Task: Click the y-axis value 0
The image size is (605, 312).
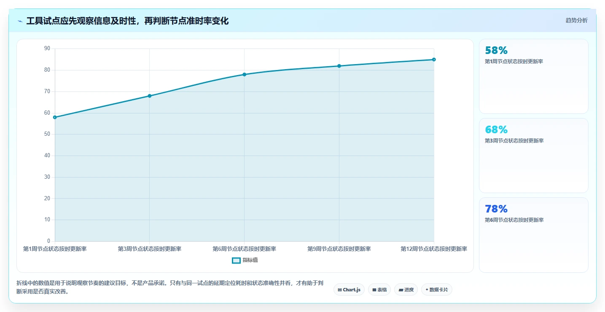Action: 48,241
